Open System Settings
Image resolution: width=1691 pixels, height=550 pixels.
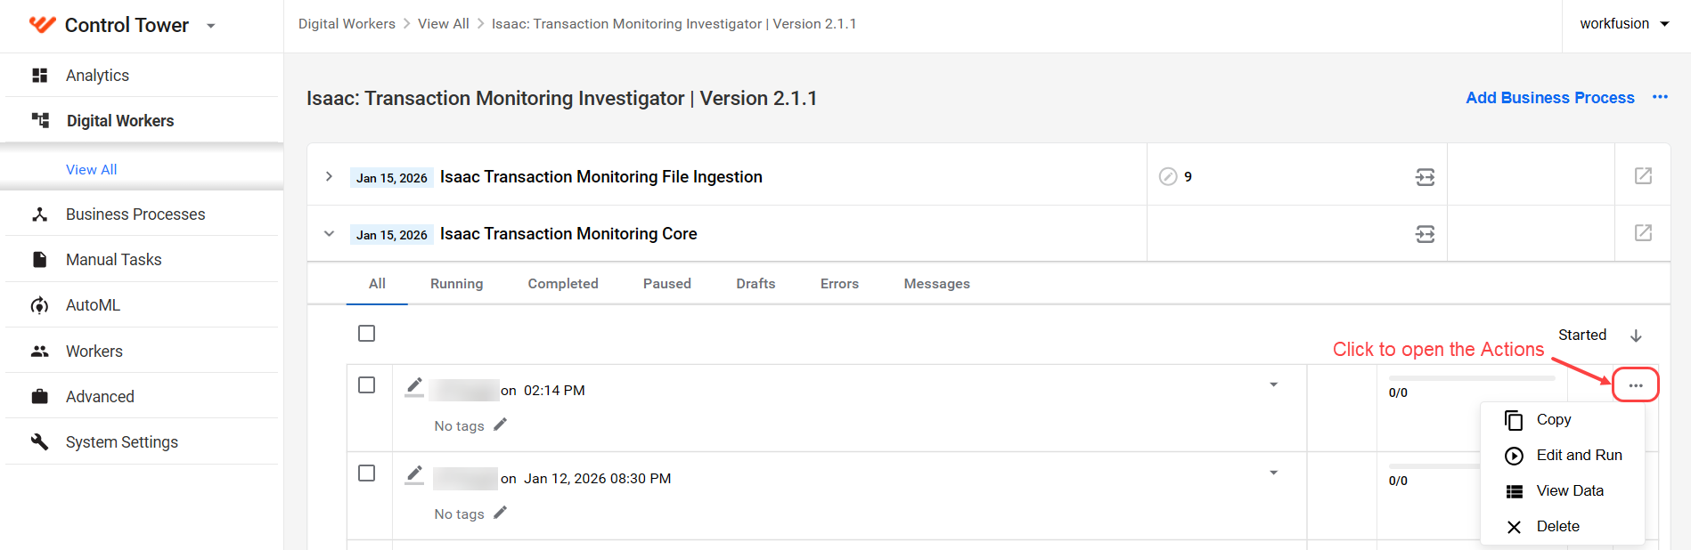click(x=122, y=442)
